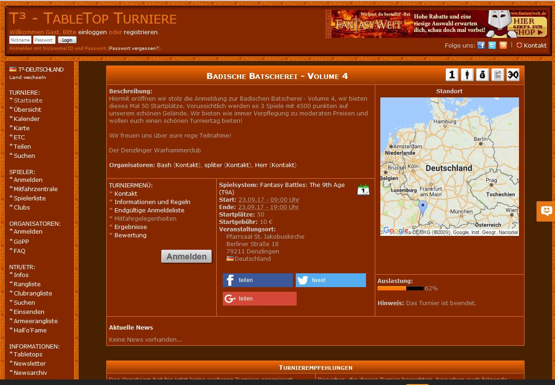The height and width of the screenshot is (385, 555).
Task: Click the calendar icon beside Spielsystem
Action: tap(363, 190)
